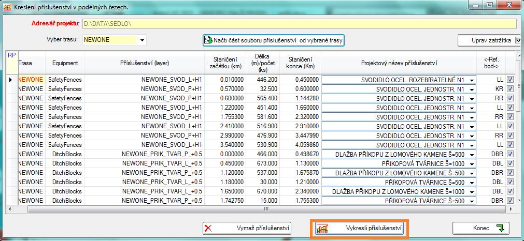This screenshot has width=524, height=241.
Task: Open name dropdown in row ending 0.498670
Action: tap(472, 154)
